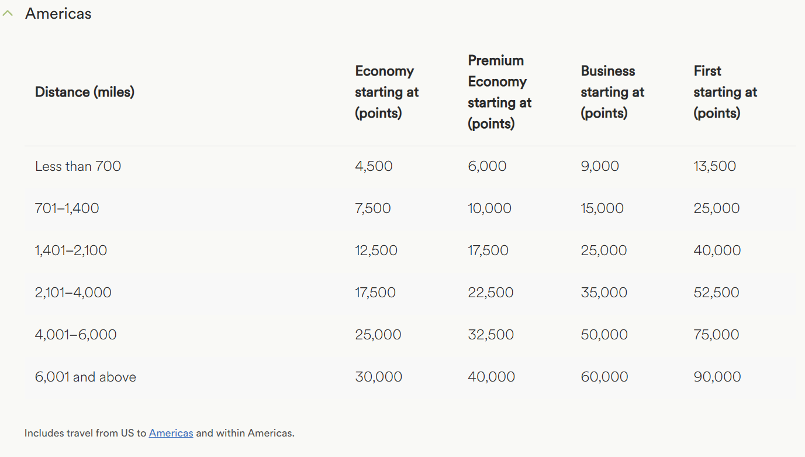Click the 50,000 business points cell

click(604, 335)
